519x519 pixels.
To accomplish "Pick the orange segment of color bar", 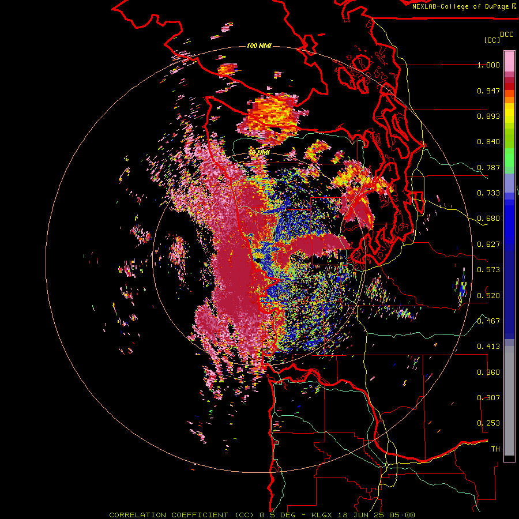I will click(509, 96).
